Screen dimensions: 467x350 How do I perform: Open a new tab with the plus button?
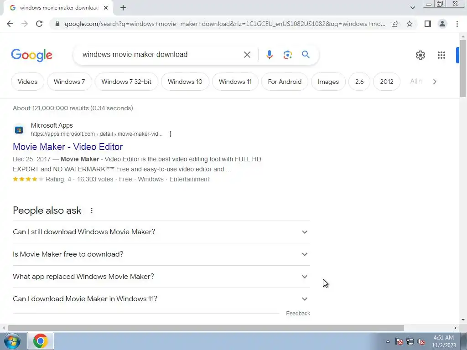(123, 8)
